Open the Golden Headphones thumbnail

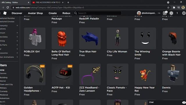[35, 74]
